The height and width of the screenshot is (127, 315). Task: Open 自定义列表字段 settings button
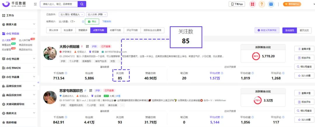coord(267,30)
